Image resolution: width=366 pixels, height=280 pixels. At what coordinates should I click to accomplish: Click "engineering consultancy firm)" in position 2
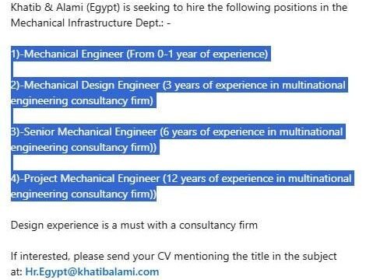(82, 101)
